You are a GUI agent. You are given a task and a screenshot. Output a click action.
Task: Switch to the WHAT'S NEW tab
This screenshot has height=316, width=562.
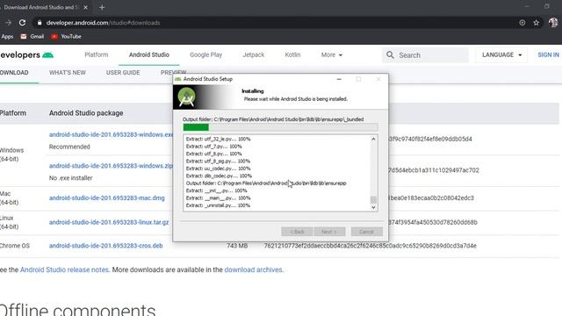tap(68, 73)
